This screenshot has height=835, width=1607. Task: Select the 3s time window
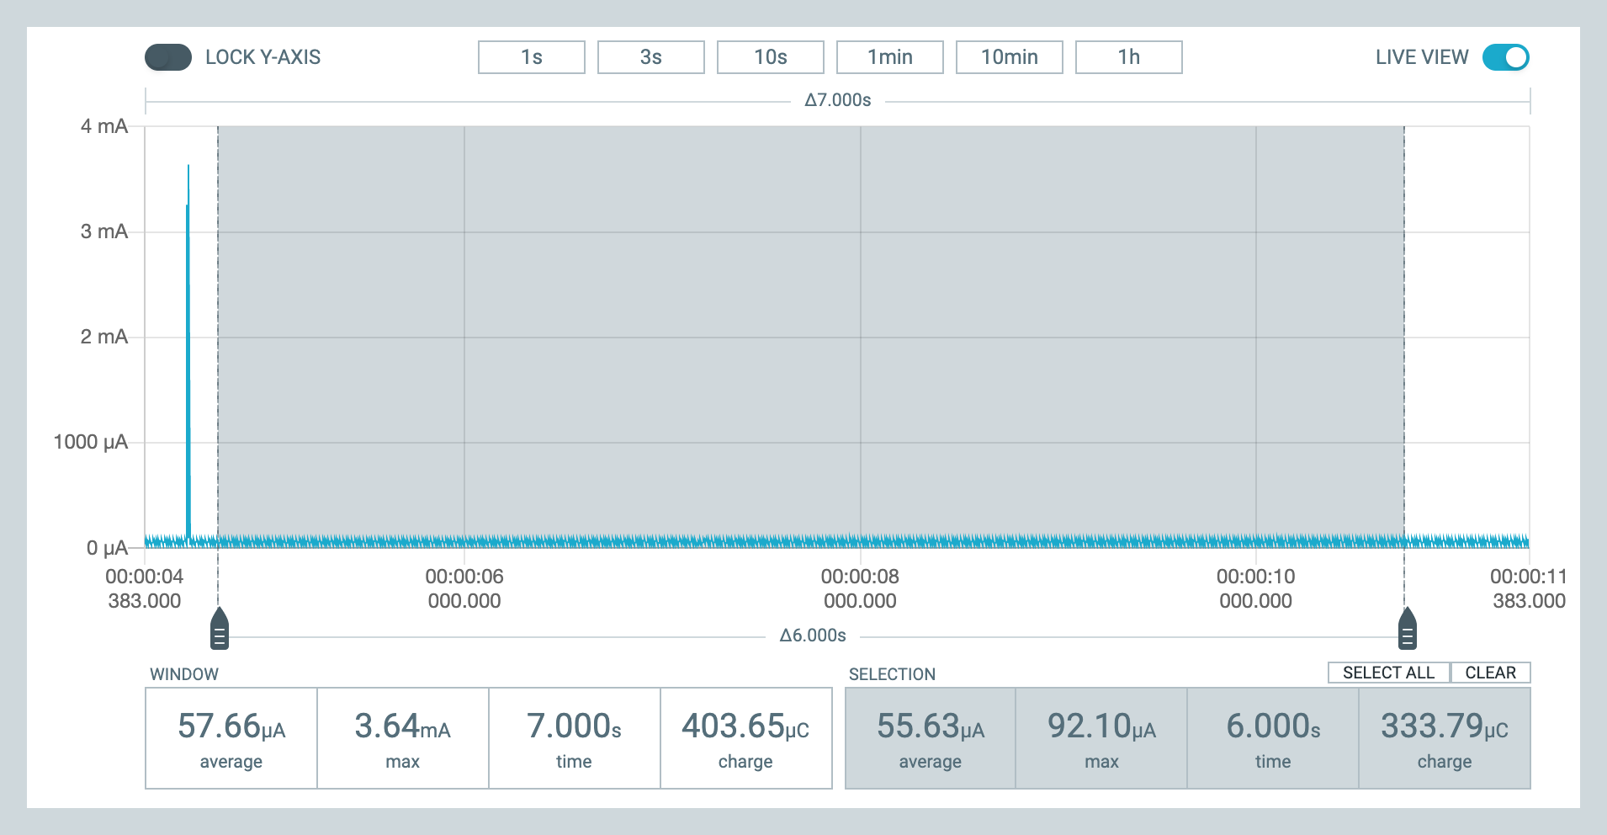pos(650,57)
